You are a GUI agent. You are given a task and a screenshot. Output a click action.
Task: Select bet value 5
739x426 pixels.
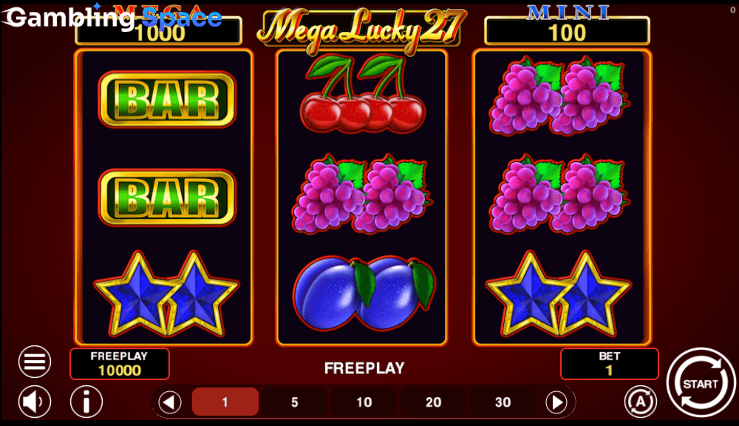295,402
